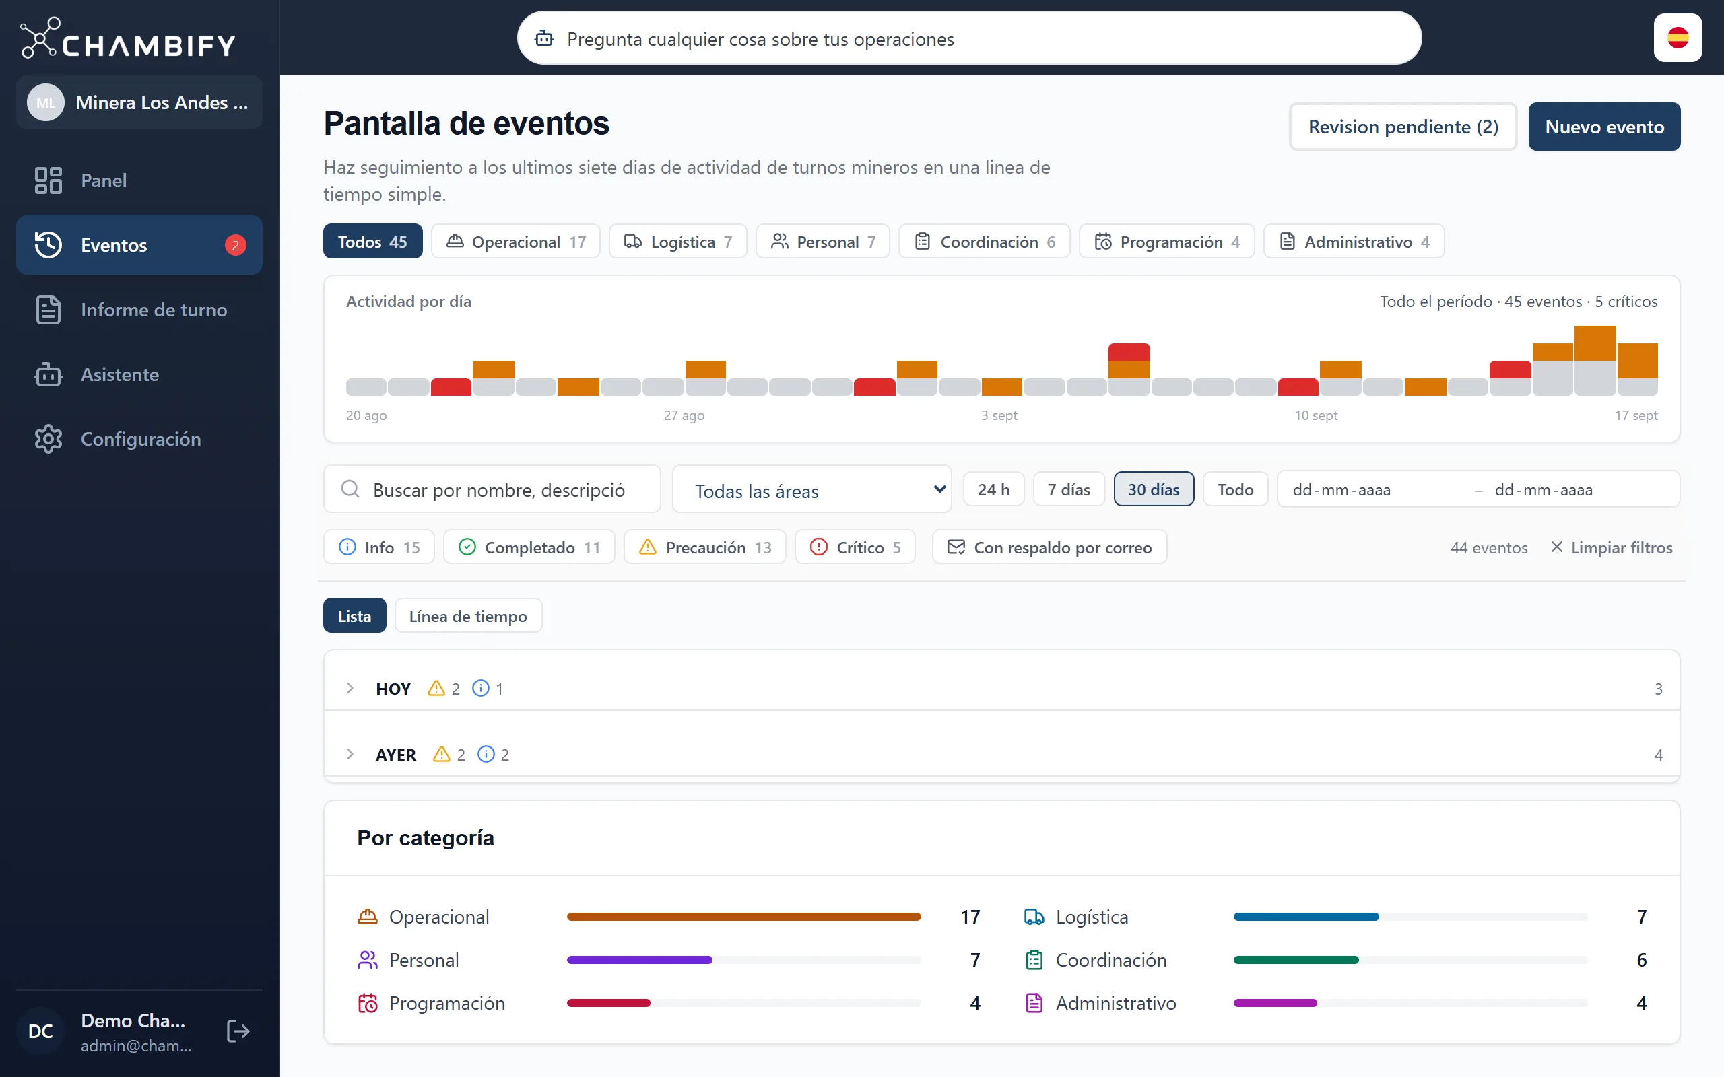Click the bot icon in ask bar
Image resolution: width=1724 pixels, height=1077 pixels.
click(544, 38)
